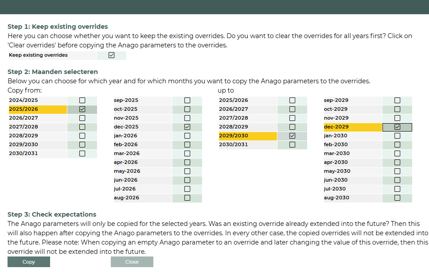Screen dimensions: 429x272
Task: Untick the 2025/2026 copy-from year checkbox
Action: 82,109
